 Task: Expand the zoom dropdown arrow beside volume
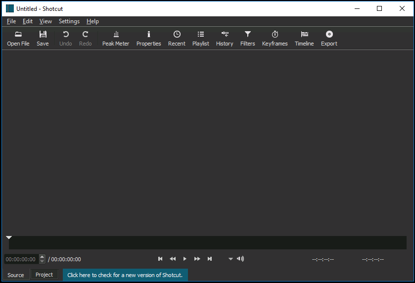coord(231,259)
